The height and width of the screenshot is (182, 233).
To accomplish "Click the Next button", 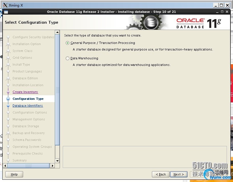I will pyautogui.click(x=179, y=174).
